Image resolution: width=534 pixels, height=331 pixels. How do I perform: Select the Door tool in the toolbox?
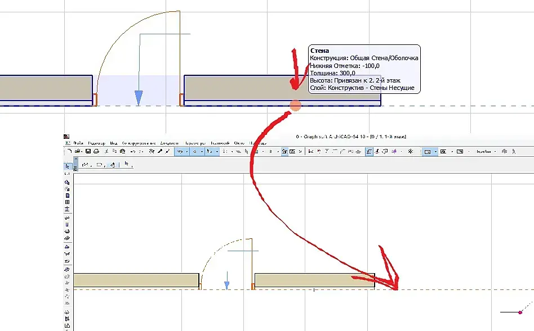pos(67,189)
